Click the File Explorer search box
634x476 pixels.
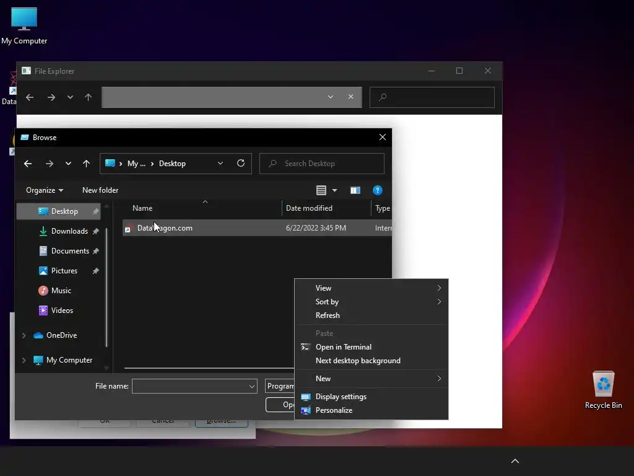click(x=432, y=97)
